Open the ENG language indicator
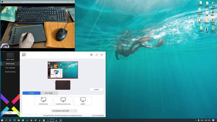 tap(202, 120)
